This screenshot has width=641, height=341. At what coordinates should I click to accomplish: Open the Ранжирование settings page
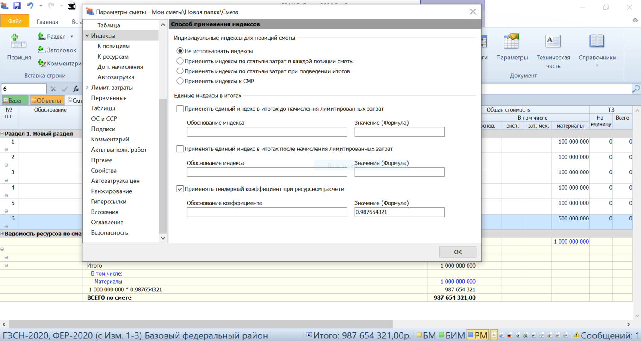pyautogui.click(x=112, y=191)
